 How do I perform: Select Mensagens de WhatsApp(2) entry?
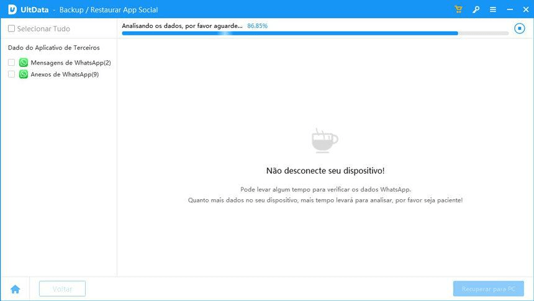(x=71, y=63)
